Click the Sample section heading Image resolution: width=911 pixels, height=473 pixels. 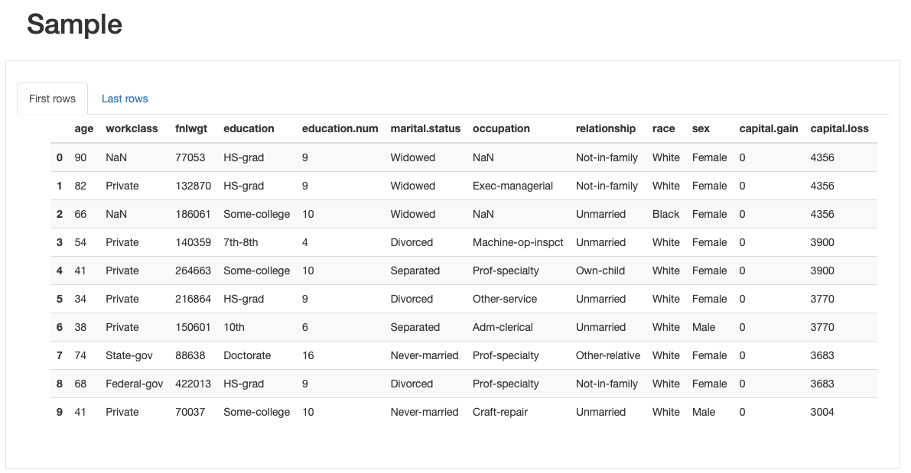coord(74,24)
